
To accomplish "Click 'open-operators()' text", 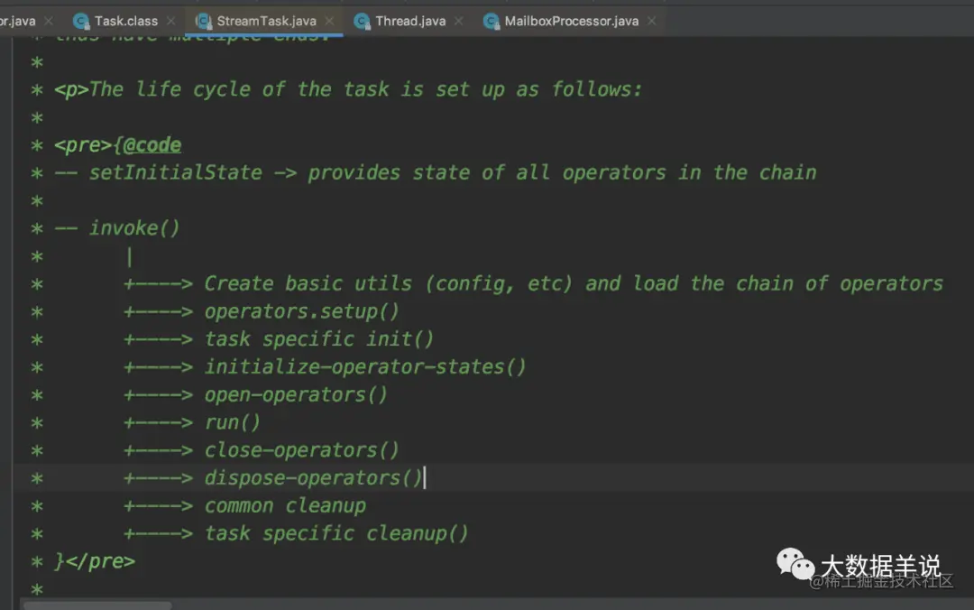I will click(296, 395).
